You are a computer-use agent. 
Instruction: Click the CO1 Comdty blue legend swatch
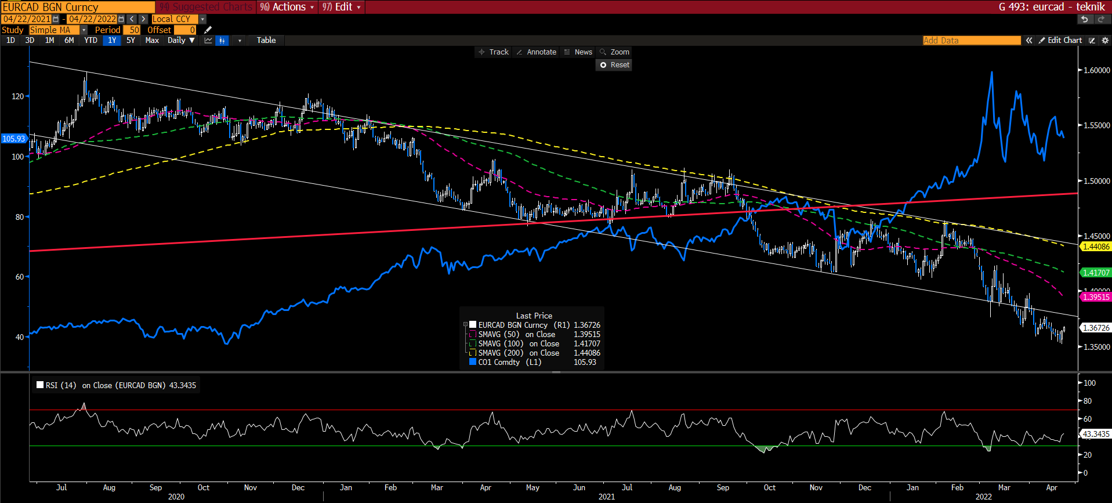tap(473, 362)
